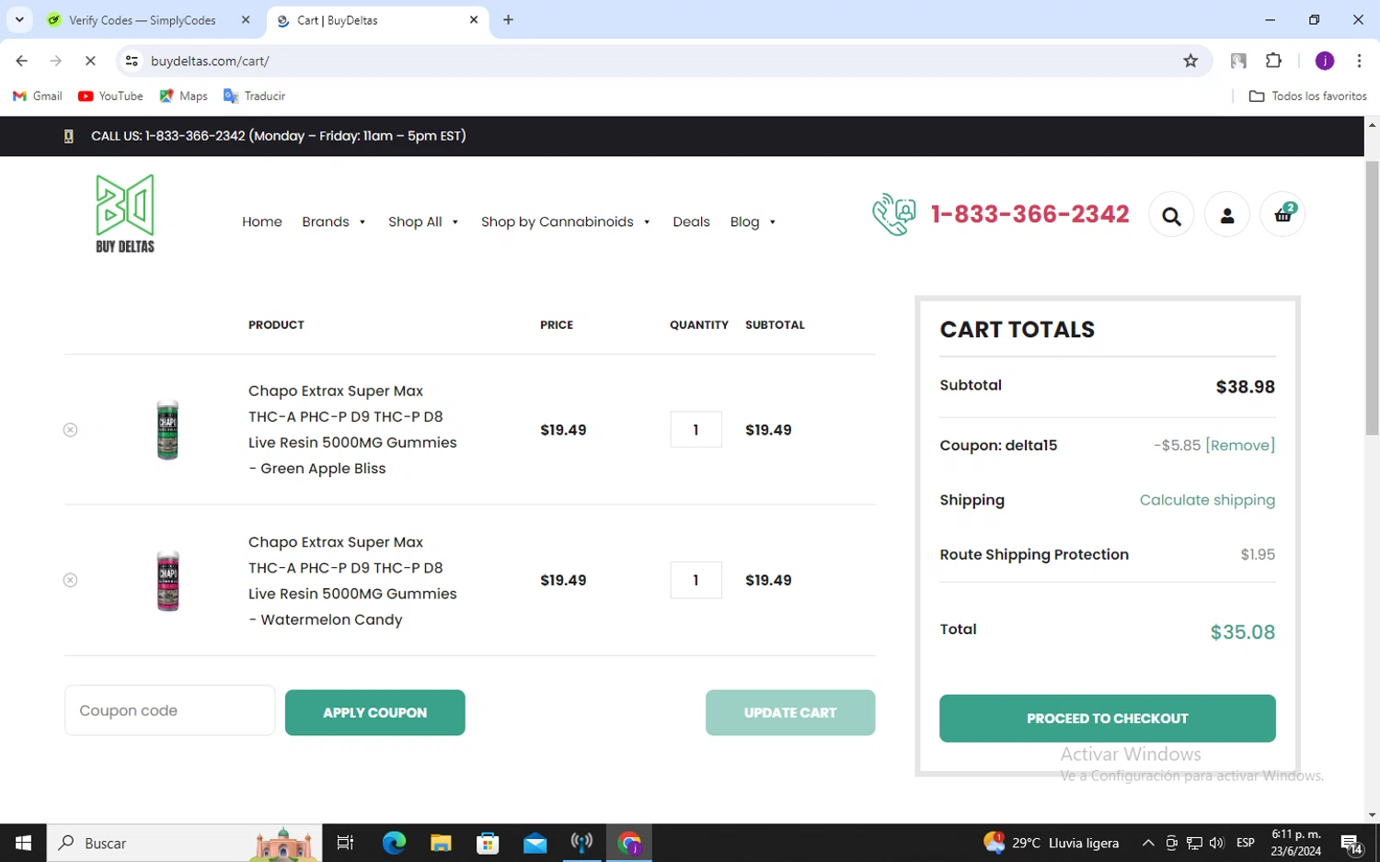Open the Maps bookmark
Screen dimensions: 1380x862
183,96
